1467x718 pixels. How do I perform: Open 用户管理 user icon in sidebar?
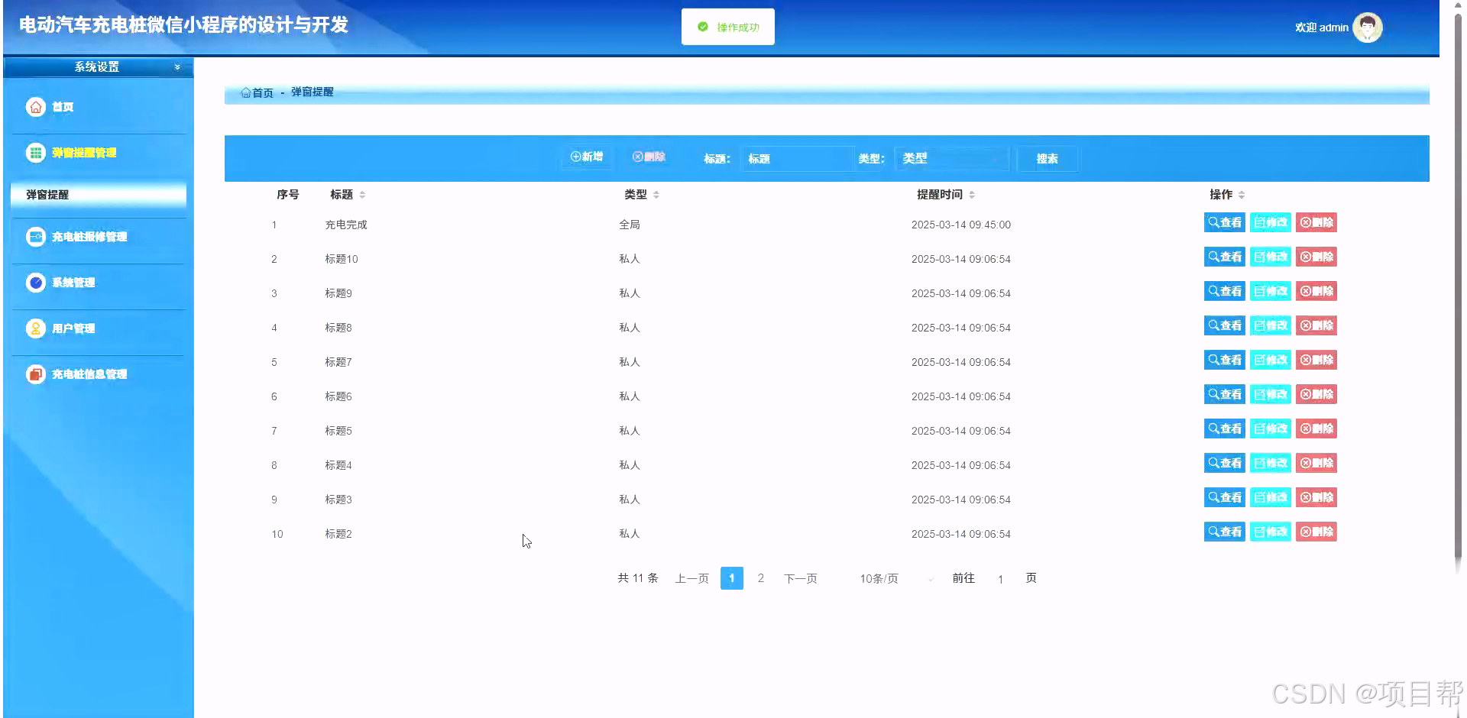(x=35, y=328)
